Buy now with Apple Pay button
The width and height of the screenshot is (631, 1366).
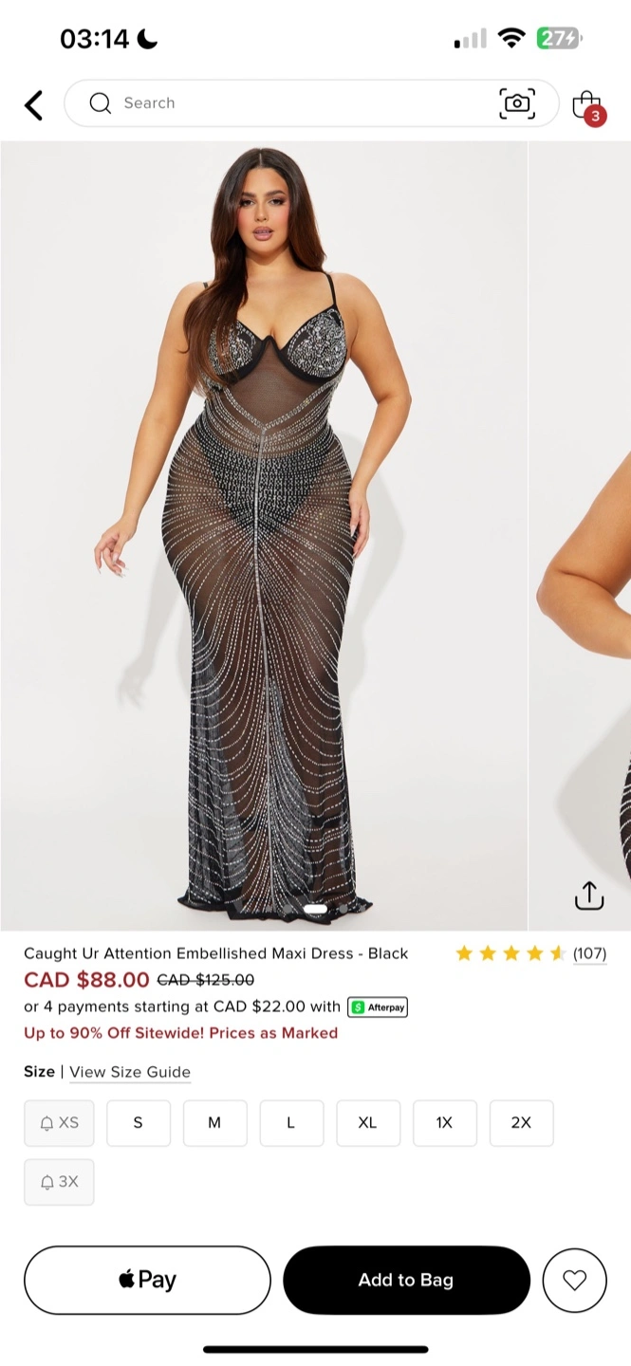[x=147, y=1280]
